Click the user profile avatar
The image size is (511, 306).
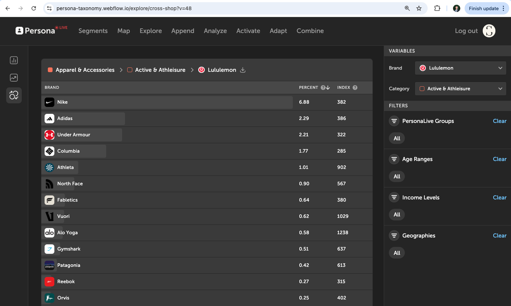pyautogui.click(x=489, y=31)
